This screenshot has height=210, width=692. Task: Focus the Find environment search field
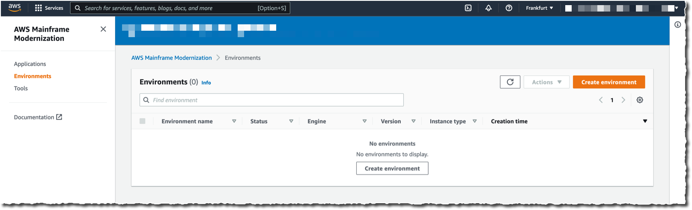271,100
